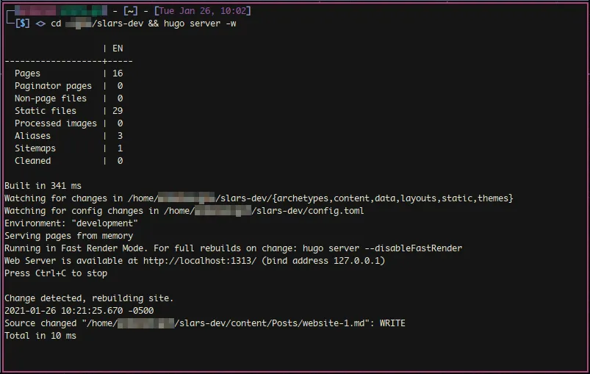Click the "Aliases" row label

click(33, 136)
